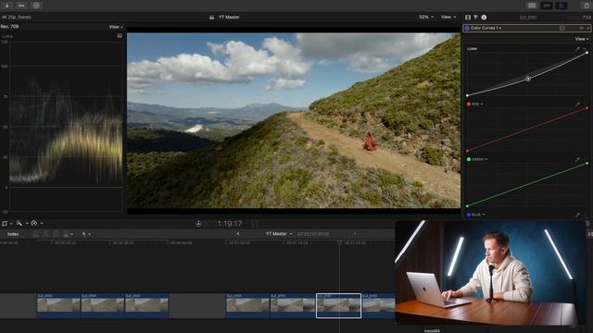Click the Blue curve eyedropper
Viewport: 593px width, 333px height.
point(577,215)
